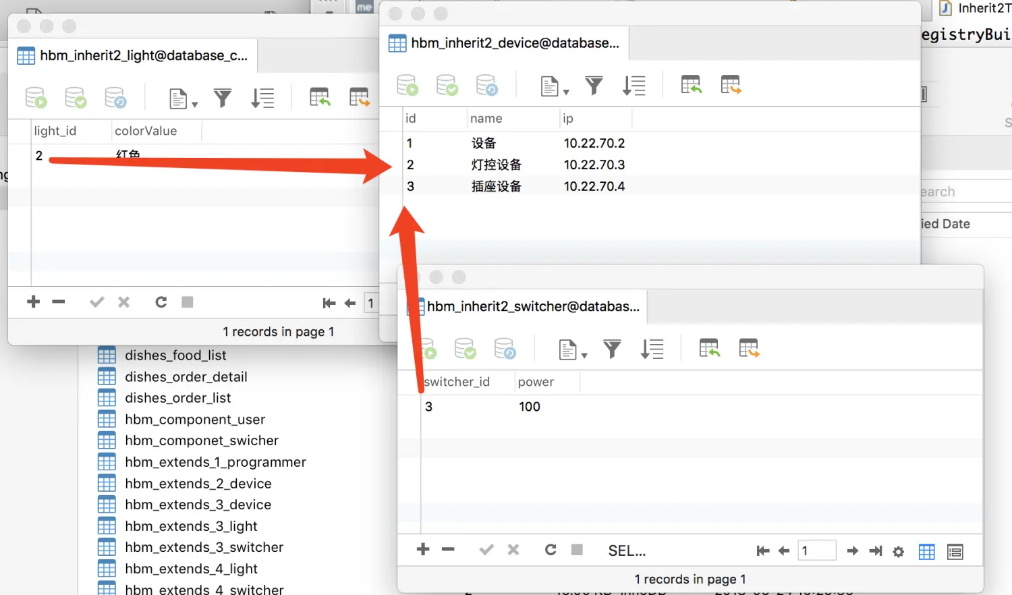Select hbm_extends_3_light table in the list

coord(191,526)
